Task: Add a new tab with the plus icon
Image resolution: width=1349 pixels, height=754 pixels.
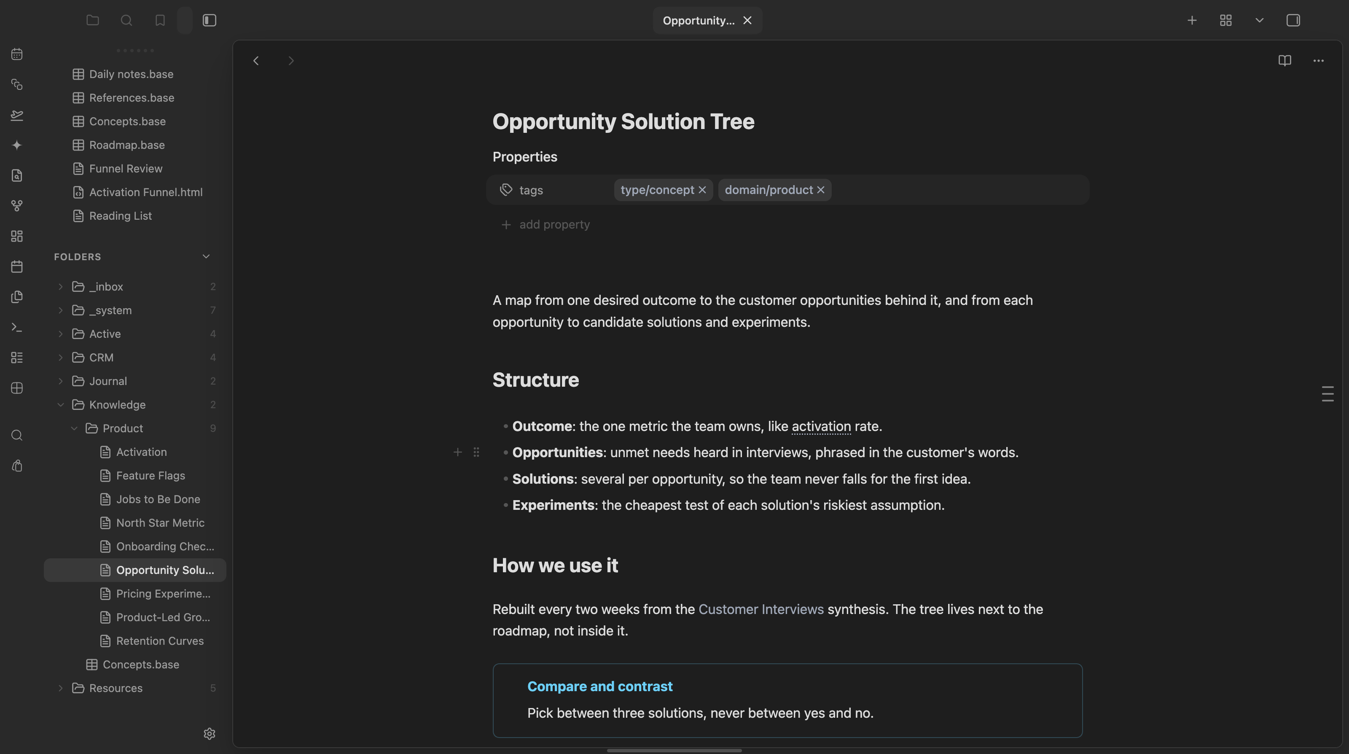Action: [x=1192, y=20]
